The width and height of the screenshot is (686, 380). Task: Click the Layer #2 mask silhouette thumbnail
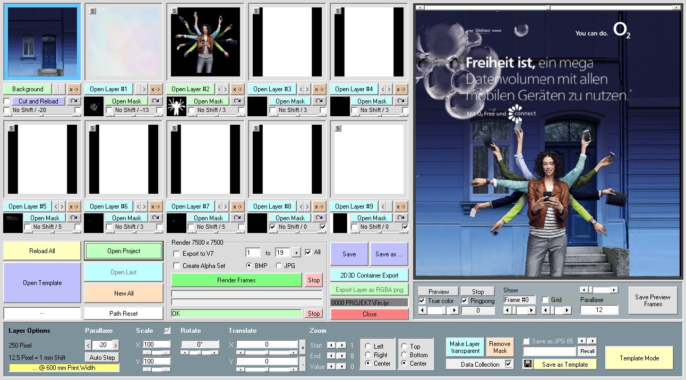pos(176,106)
